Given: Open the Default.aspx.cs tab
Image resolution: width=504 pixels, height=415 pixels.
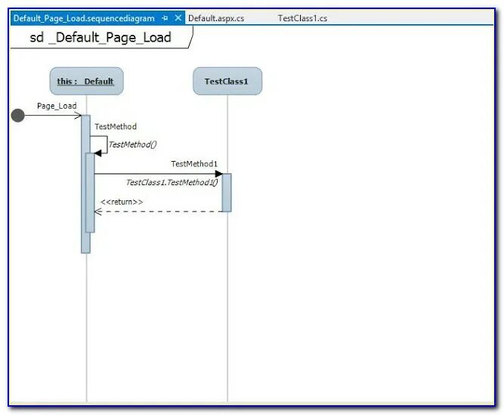Looking at the screenshot, I should point(216,18).
